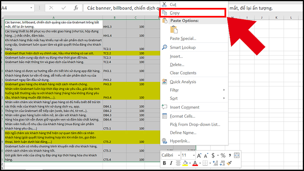The width and height of the screenshot is (304, 171).
Task: Apply Percent Style from the mini toolbar
Action: click(x=222, y=155)
